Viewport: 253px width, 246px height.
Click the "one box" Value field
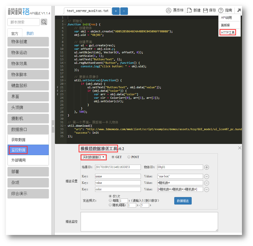pyautogui.click(x=180, y=176)
